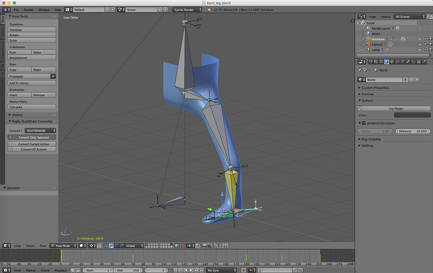Click the Use Nodes button
The height and width of the screenshot is (273, 433).
coord(394,108)
